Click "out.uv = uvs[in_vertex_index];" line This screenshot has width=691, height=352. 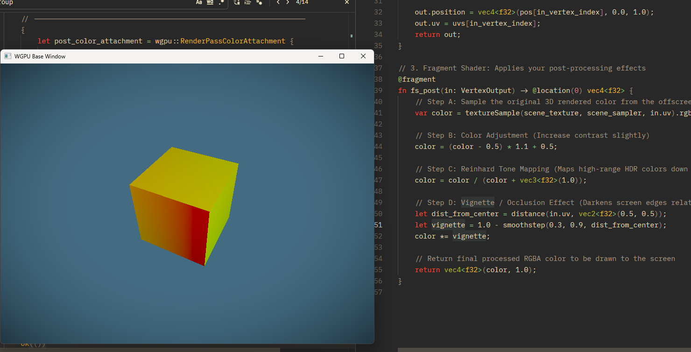coord(478,23)
